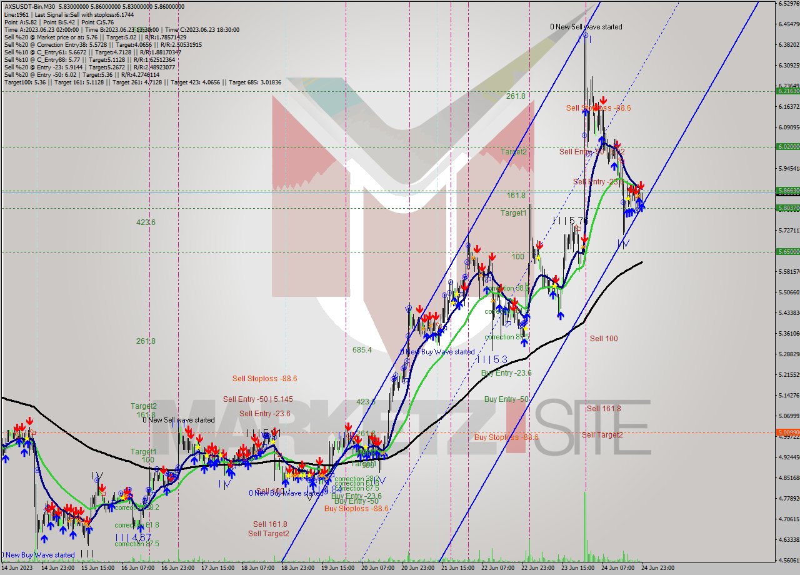Click the '19 Jun 15:00' time axis label
The width and height of the screenshot is (800, 575).
pos(337,568)
